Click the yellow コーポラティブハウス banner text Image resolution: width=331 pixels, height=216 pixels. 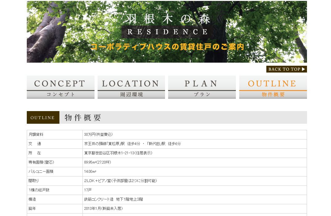click(x=167, y=47)
